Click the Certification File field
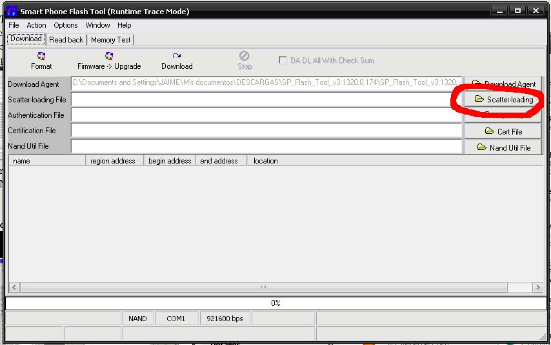551x345 pixels. [x=266, y=131]
